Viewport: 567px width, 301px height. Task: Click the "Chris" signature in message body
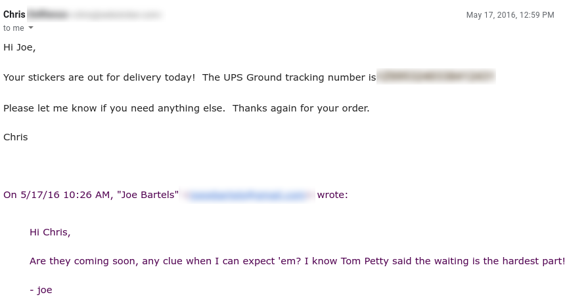coord(16,138)
